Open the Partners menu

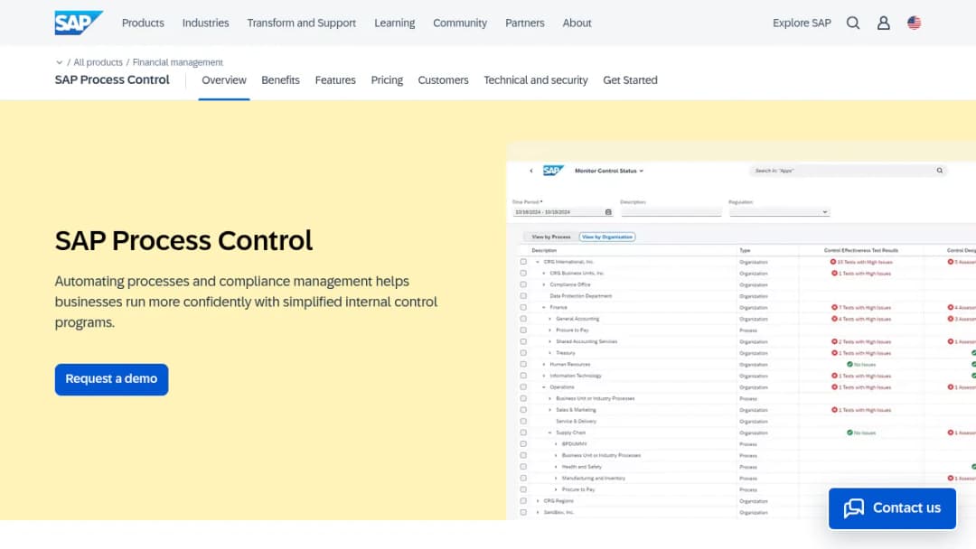tap(525, 23)
